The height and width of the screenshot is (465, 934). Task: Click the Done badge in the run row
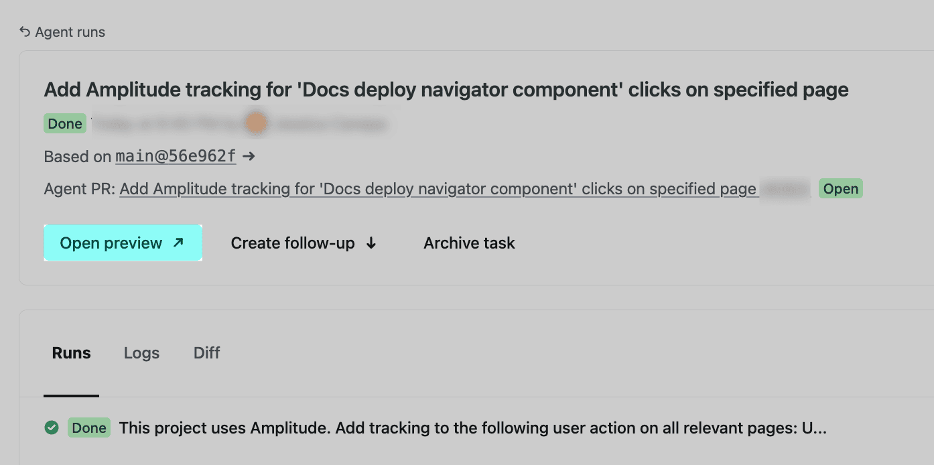[89, 428]
